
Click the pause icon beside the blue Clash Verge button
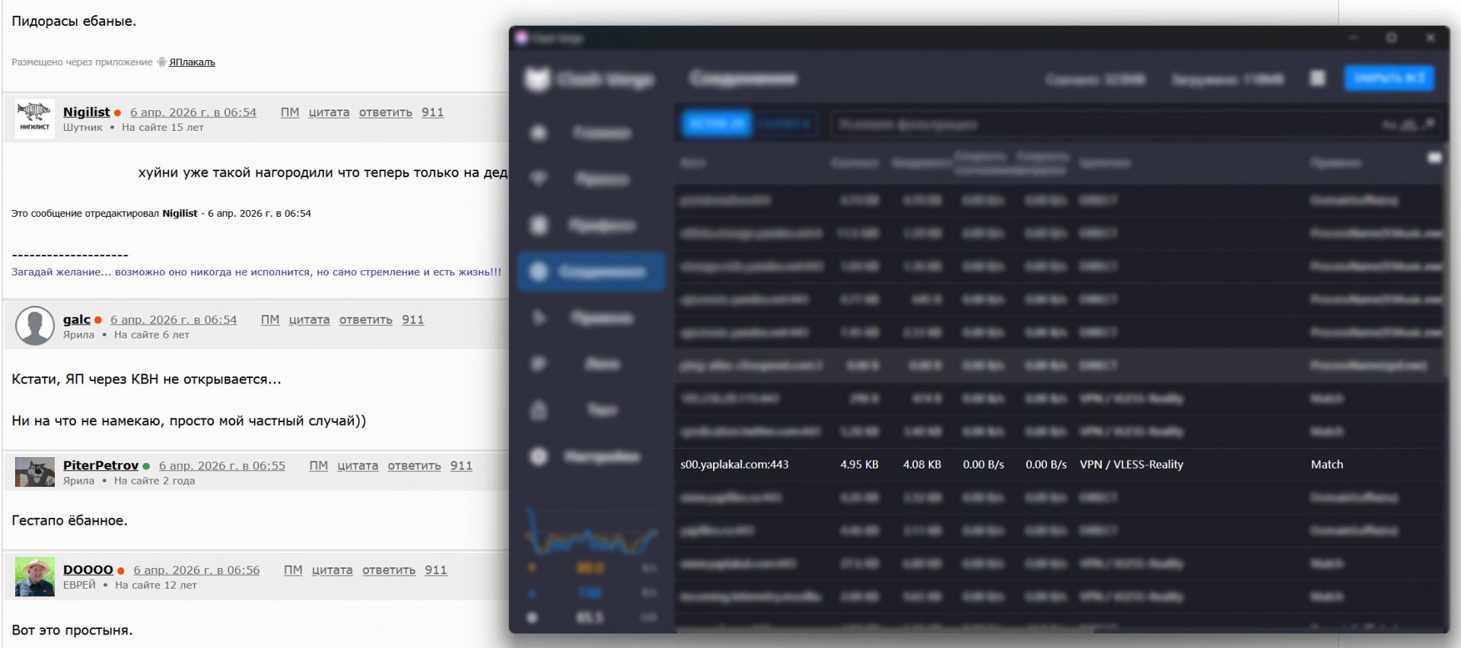pyautogui.click(x=1318, y=78)
